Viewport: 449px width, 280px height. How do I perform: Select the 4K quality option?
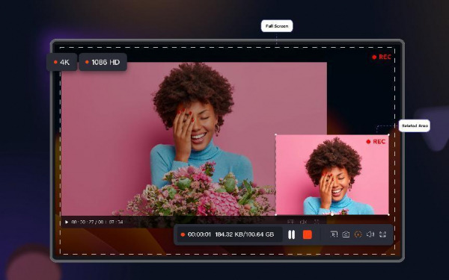pyautogui.click(x=62, y=62)
